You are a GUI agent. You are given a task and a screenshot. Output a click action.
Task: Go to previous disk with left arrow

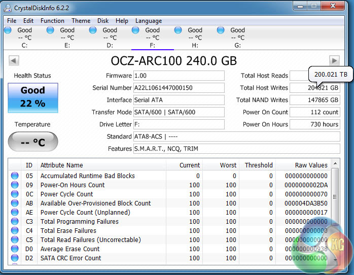(x=14, y=61)
